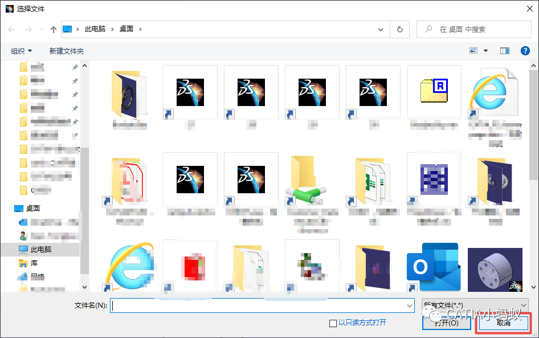The width and height of the screenshot is (539, 338).
Task: Select the Outlook shortcut icon
Action: coord(434,267)
